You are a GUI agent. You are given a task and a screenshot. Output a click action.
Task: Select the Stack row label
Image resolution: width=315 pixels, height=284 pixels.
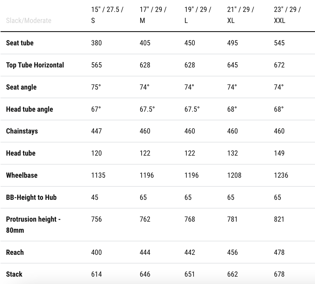point(14,274)
